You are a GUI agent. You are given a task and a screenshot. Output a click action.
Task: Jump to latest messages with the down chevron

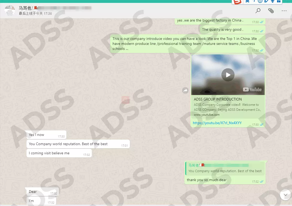coord(285,195)
